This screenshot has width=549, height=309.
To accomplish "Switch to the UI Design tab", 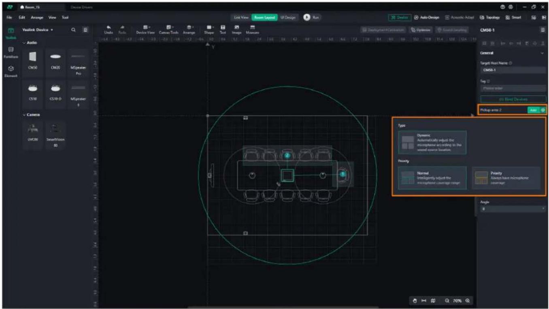I will pyautogui.click(x=287, y=17).
